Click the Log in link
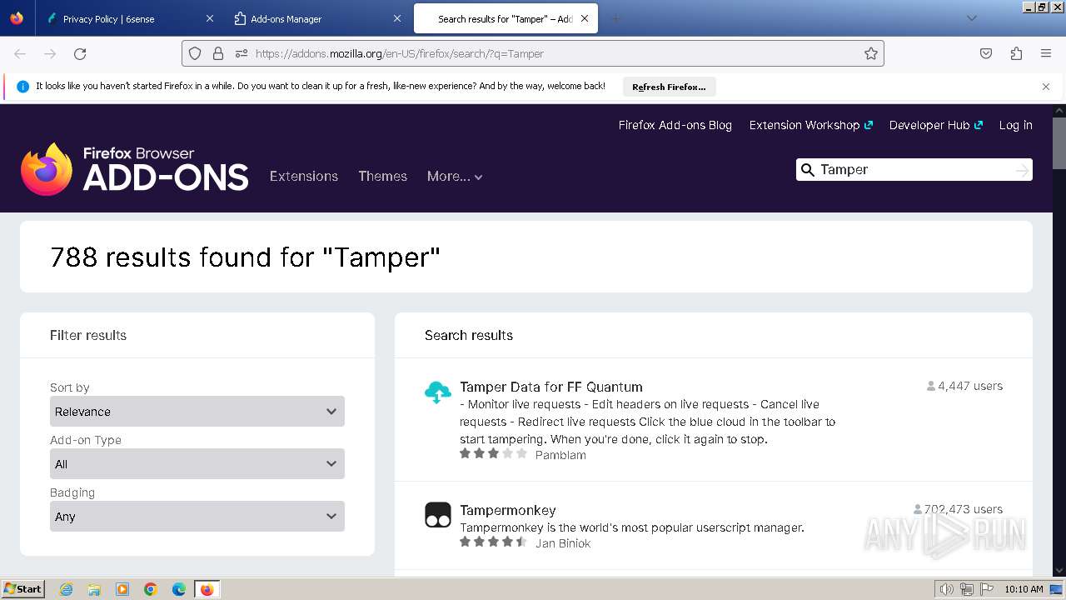The image size is (1066, 600). click(1016, 125)
